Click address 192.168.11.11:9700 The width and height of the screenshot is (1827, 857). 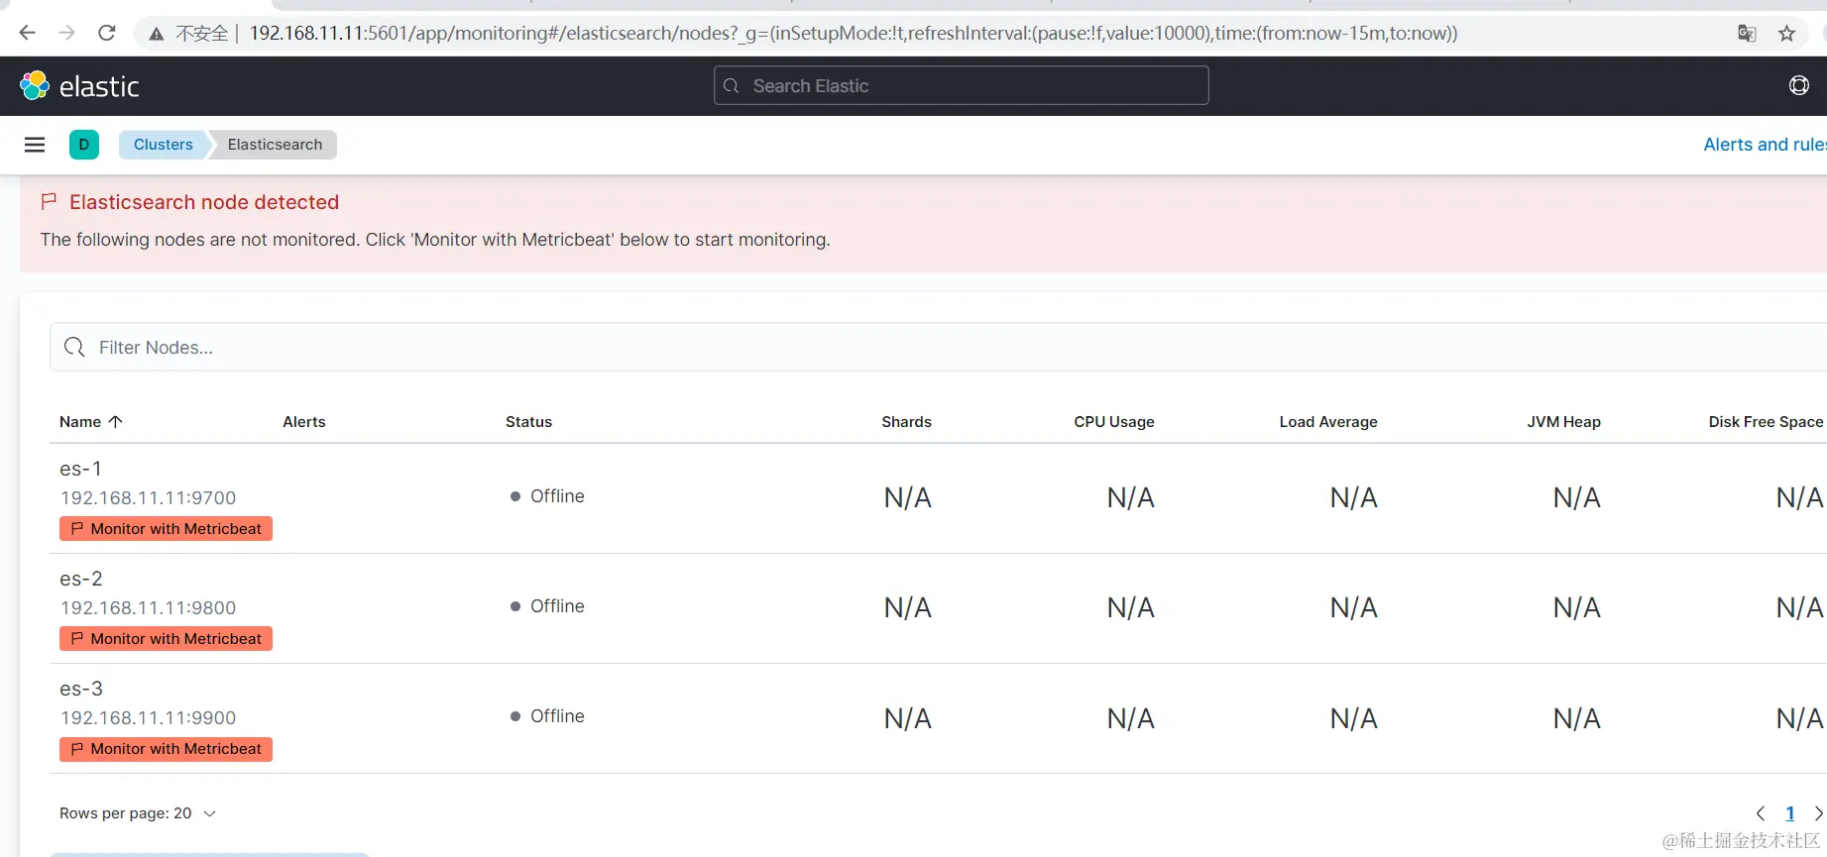[x=149, y=498]
